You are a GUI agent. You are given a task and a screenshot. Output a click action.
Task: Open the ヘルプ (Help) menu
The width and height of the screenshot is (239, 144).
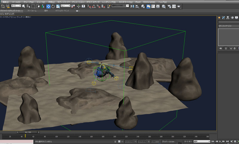pos(163,2)
